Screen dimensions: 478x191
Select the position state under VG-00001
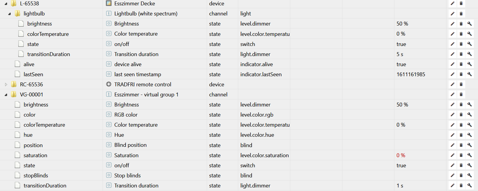pos(33,145)
